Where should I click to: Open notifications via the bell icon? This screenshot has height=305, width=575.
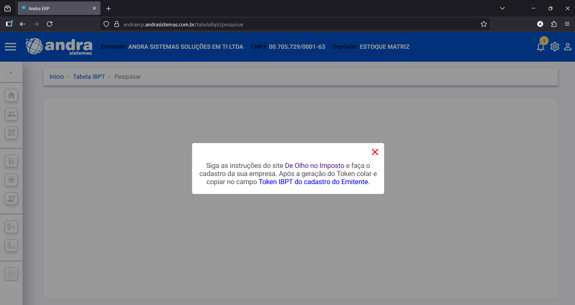(x=540, y=47)
